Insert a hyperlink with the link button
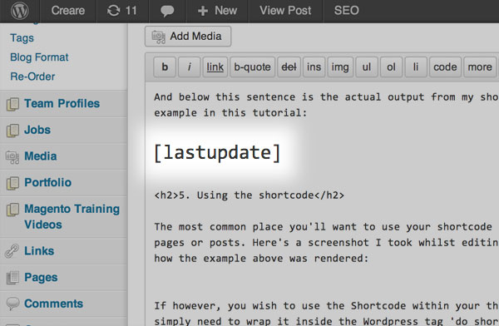This screenshot has height=326, width=499. tap(215, 67)
